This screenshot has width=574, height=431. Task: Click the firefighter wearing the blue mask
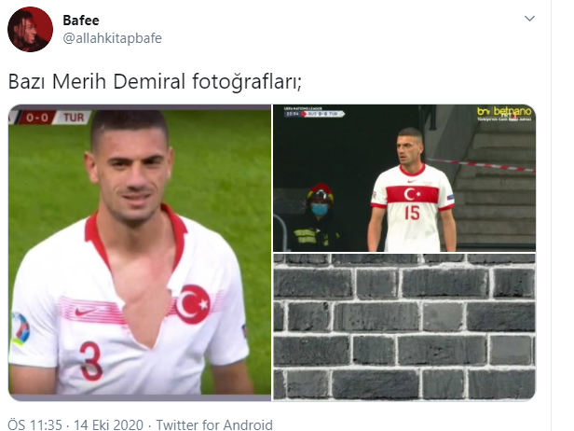point(317,217)
